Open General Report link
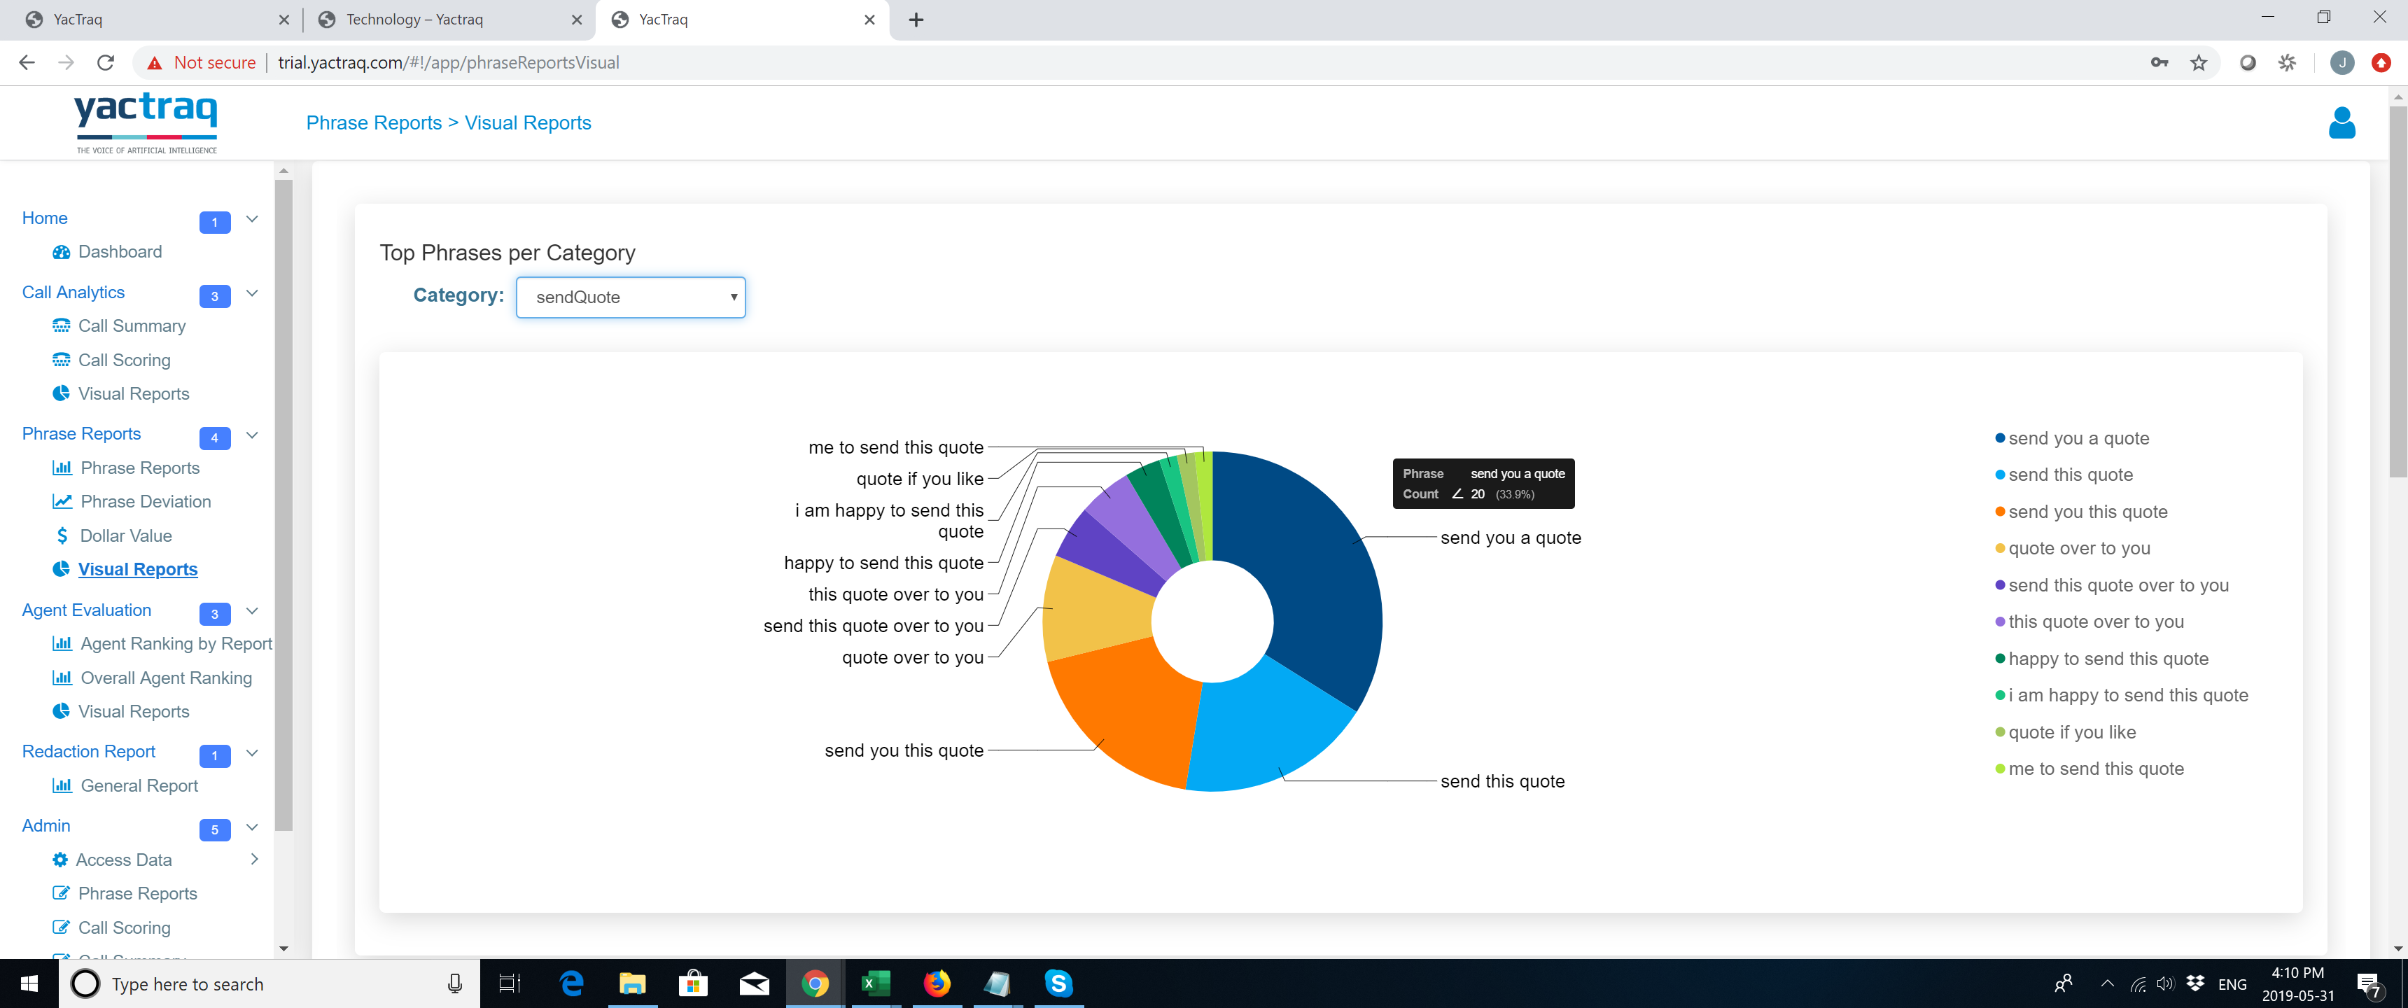The image size is (2408, 1008). click(139, 785)
